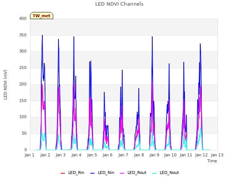Click the LED_Nin peak near Jan 12

pyautogui.click(x=200, y=44)
